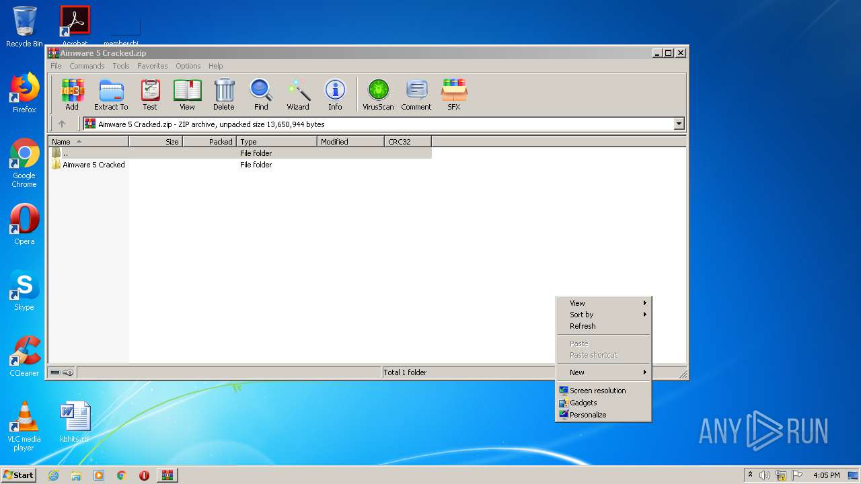Sort by the Modified column header
Image resolution: width=861 pixels, height=484 pixels.
pyautogui.click(x=350, y=142)
